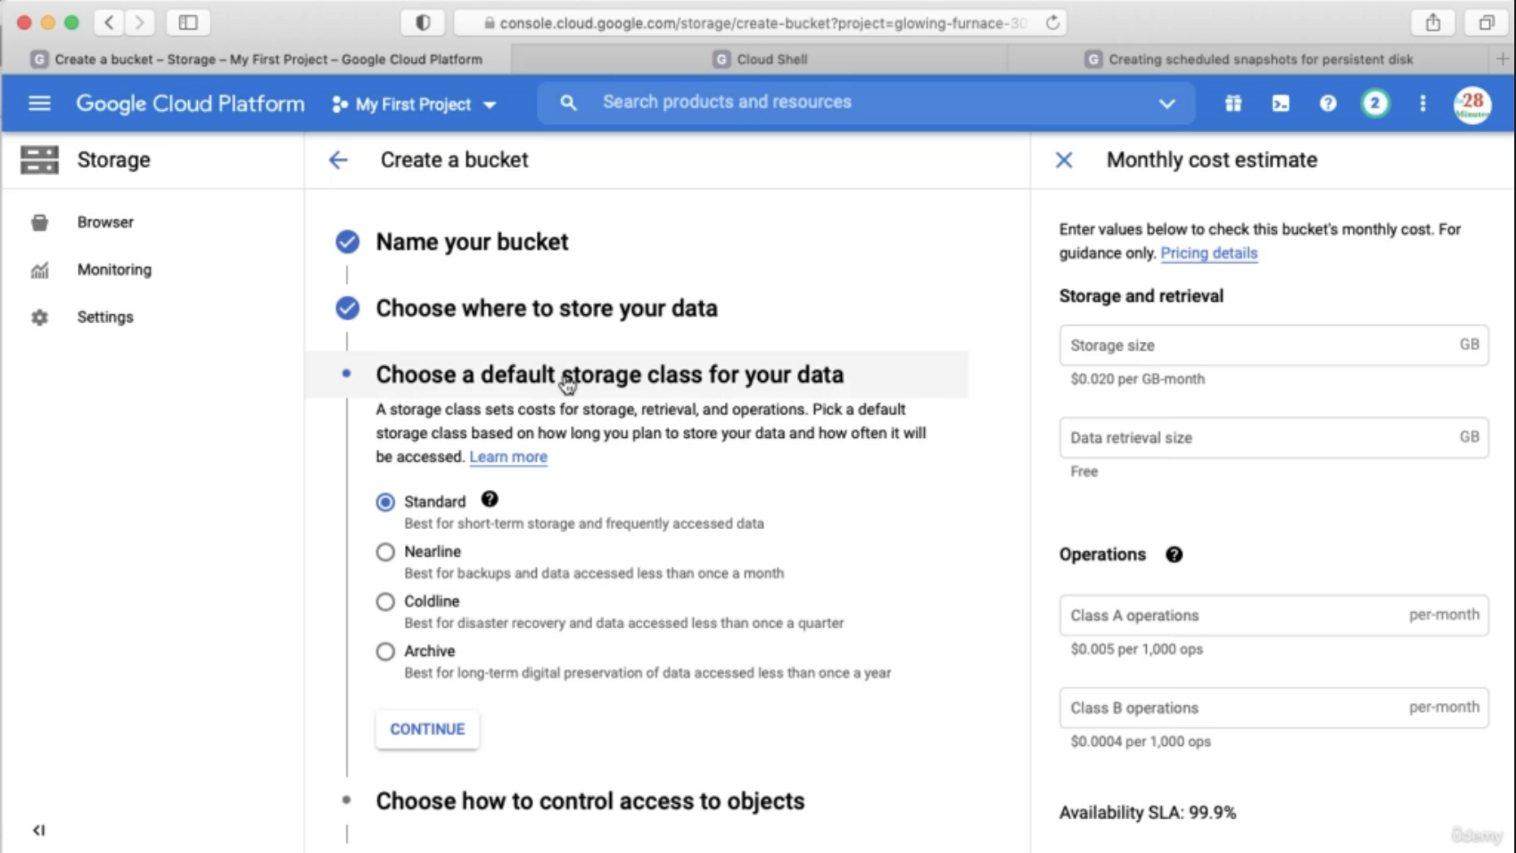Image resolution: width=1516 pixels, height=853 pixels.
Task: Open Settings in the Storage sidebar
Action: pyautogui.click(x=104, y=317)
